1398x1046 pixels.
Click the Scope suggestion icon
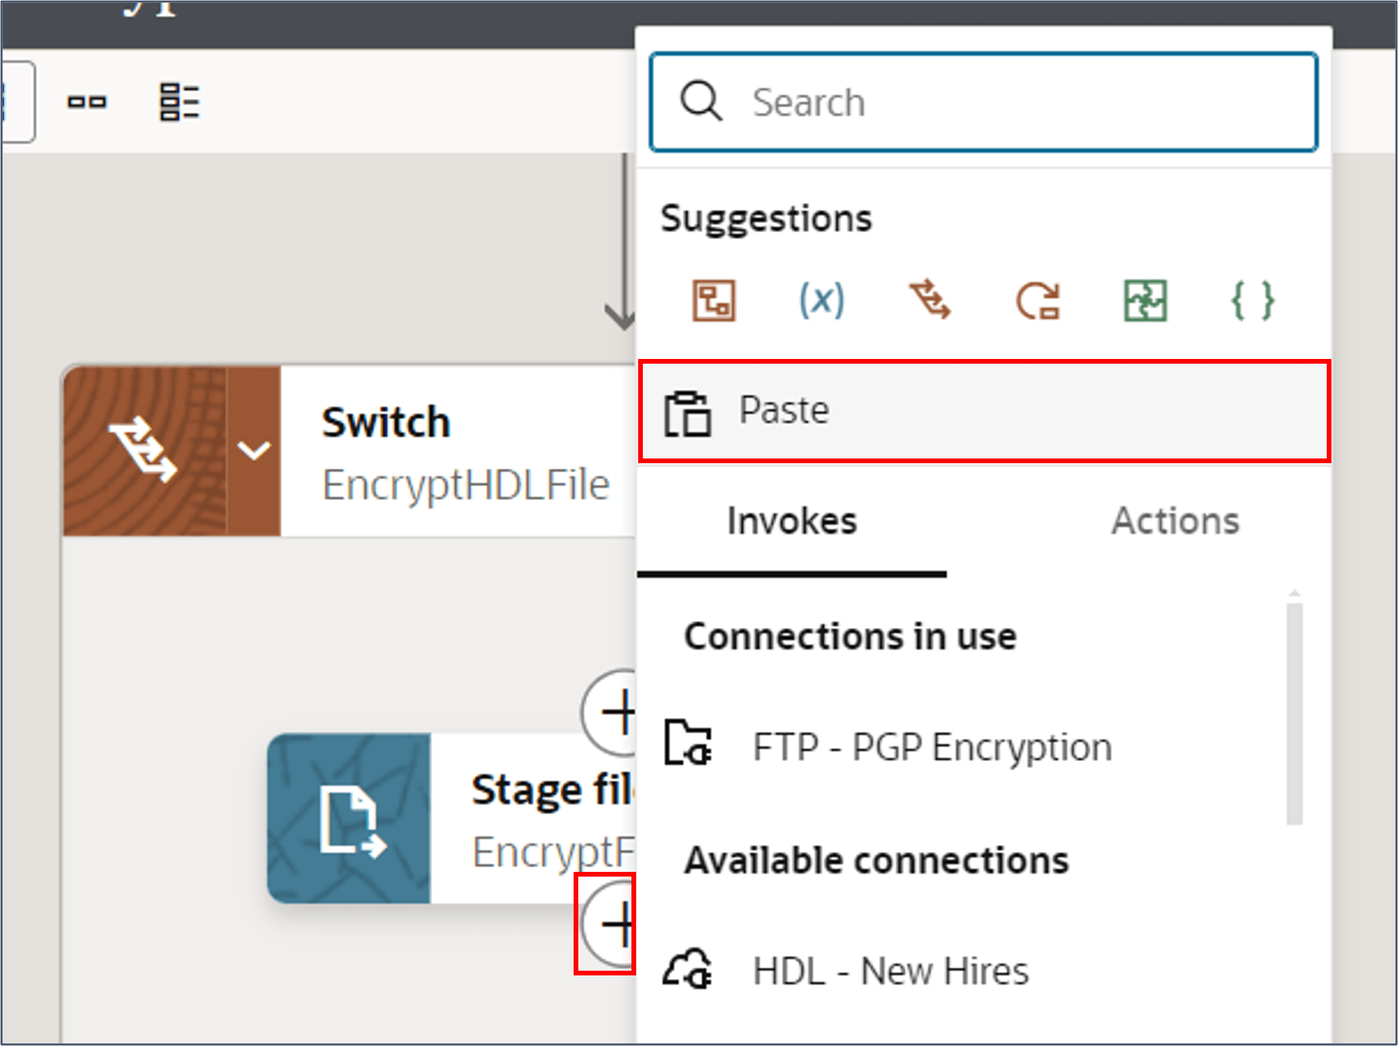pos(713,300)
